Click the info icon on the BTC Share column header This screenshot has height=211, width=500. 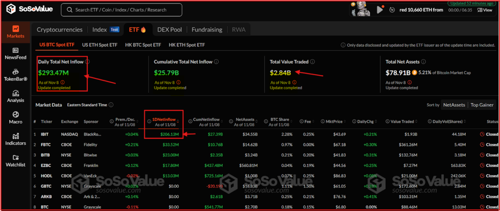point(266,121)
